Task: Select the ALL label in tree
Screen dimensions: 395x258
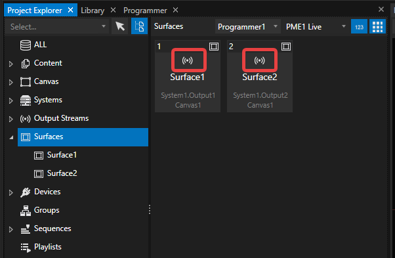Action: coord(40,45)
